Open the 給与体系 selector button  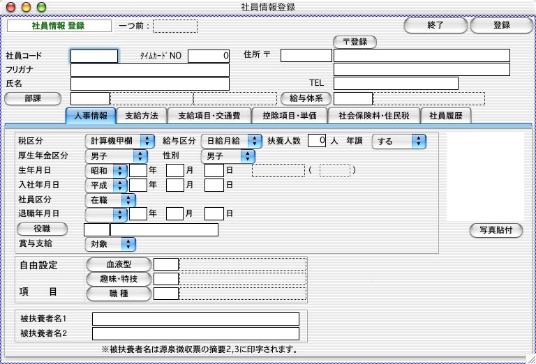click(x=306, y=98)
